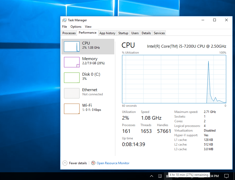Click the 'Up time' value 0:08:14:39
Screen dimensions: 235x180
(133, 144)
